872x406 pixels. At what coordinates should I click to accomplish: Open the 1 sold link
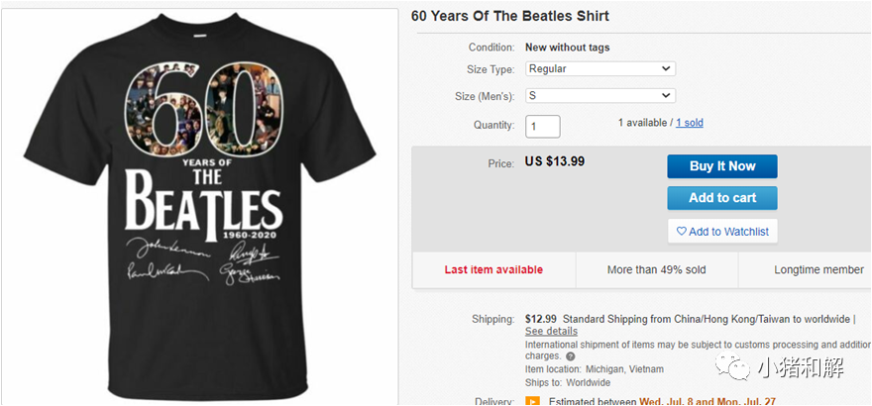click(x=690, y=123)
